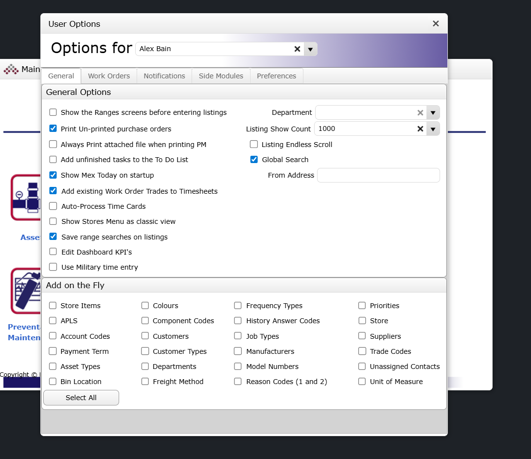This screenshot has width=531, height=459.
Task: Enable Listing Endless Scroll checkbox
Action: pyautogui.click(x=254, y=145)
